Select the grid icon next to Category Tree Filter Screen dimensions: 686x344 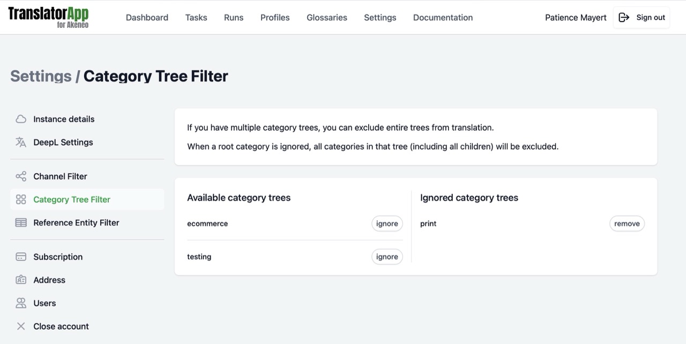(x=20, y=199)
